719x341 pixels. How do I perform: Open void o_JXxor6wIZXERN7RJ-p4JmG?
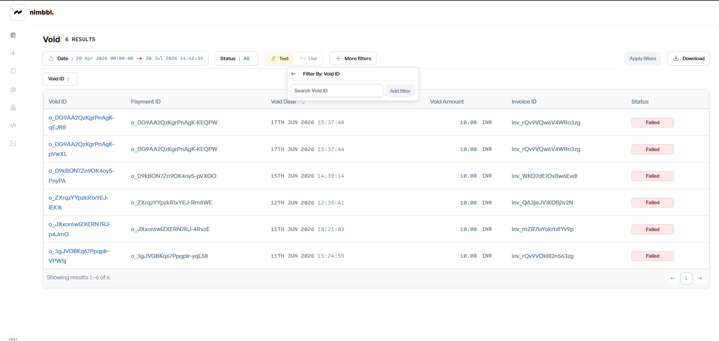[x=79, y=229]
